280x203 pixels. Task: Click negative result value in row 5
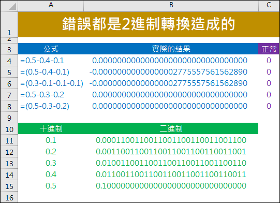coord(168,72)
